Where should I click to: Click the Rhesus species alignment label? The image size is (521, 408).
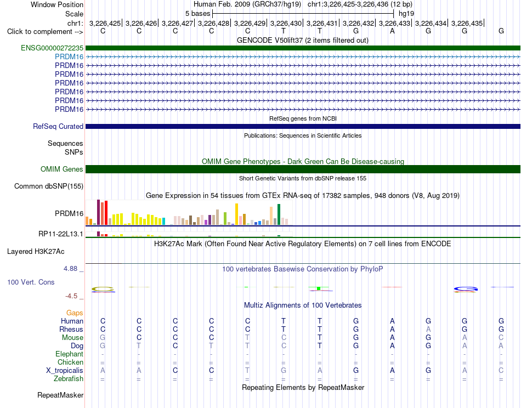(x=71, y=329)
